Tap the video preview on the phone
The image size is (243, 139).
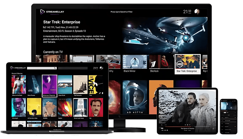228,106
